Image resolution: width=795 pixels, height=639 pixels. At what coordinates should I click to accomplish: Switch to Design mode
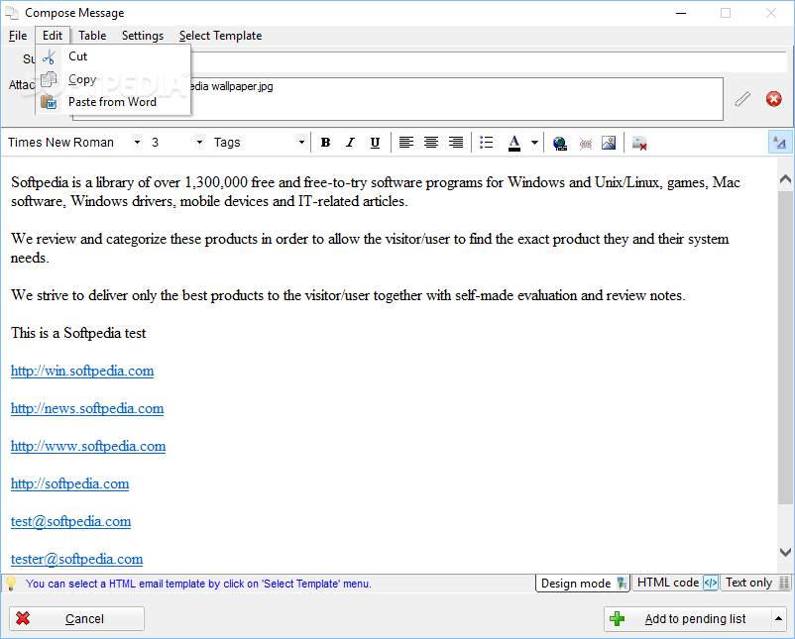583,584
